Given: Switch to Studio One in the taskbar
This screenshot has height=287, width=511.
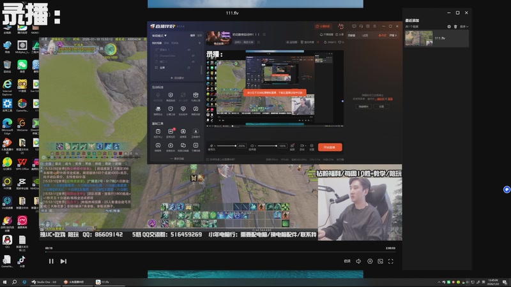Looking at the screenshot, I should [x=44, y=282].
